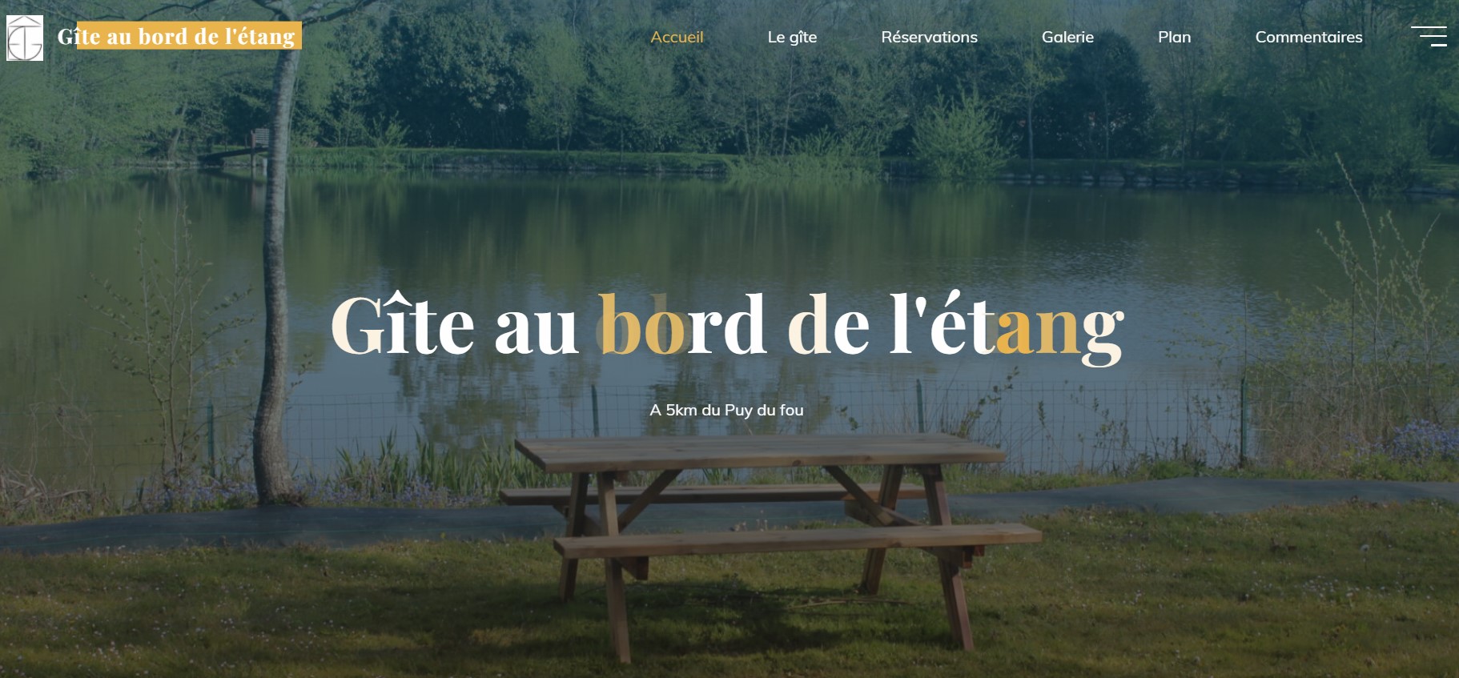1459x678 pixels.
Task: Click the "A 5km du Puy du fou" subtitle
Action: click(726, 410)
